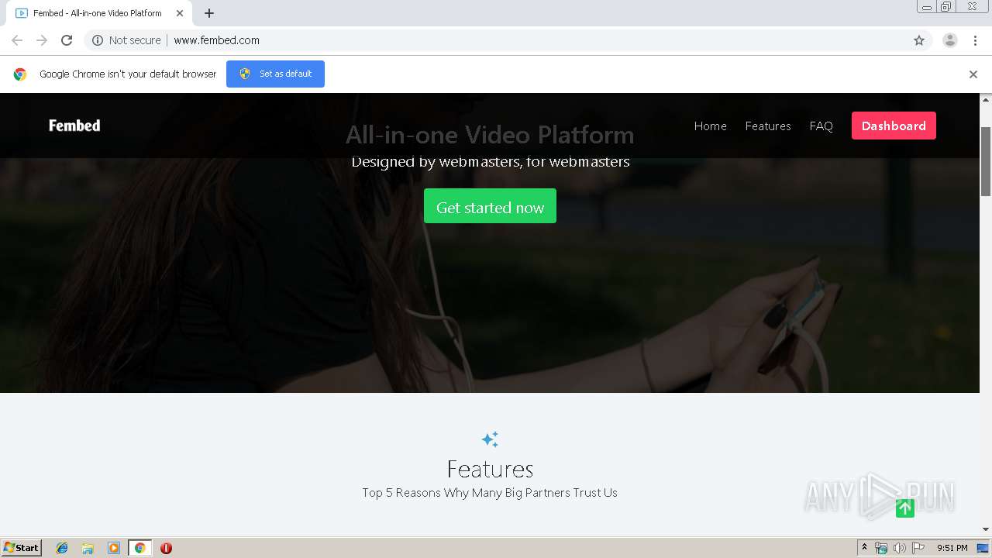This screenshot has width=992, height=558.
Task: Open the Action Center flag icon
Action: (x=918, y=548)
